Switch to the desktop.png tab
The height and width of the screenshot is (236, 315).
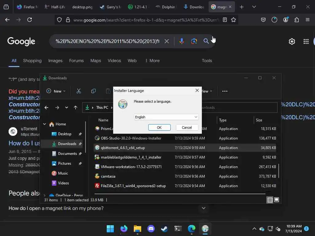pos(82,7)
